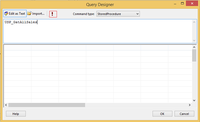
Task: Minimize the Query Designer window
Action: [175, 4]
